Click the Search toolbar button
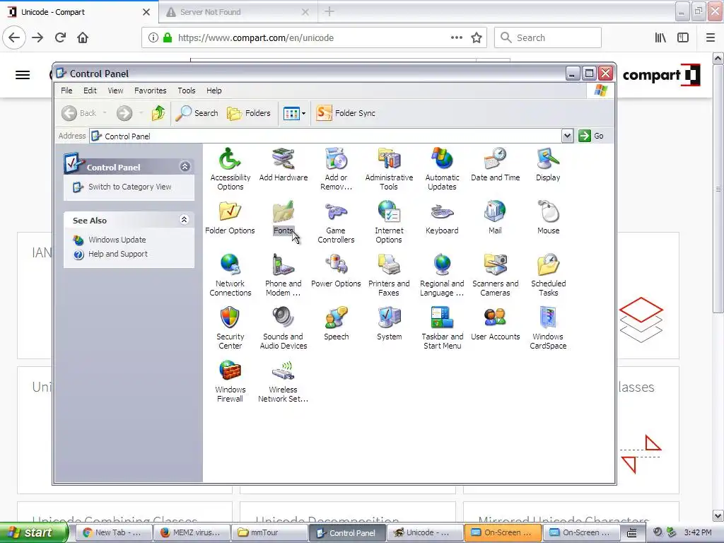724x543 pixels. point(197,113)
